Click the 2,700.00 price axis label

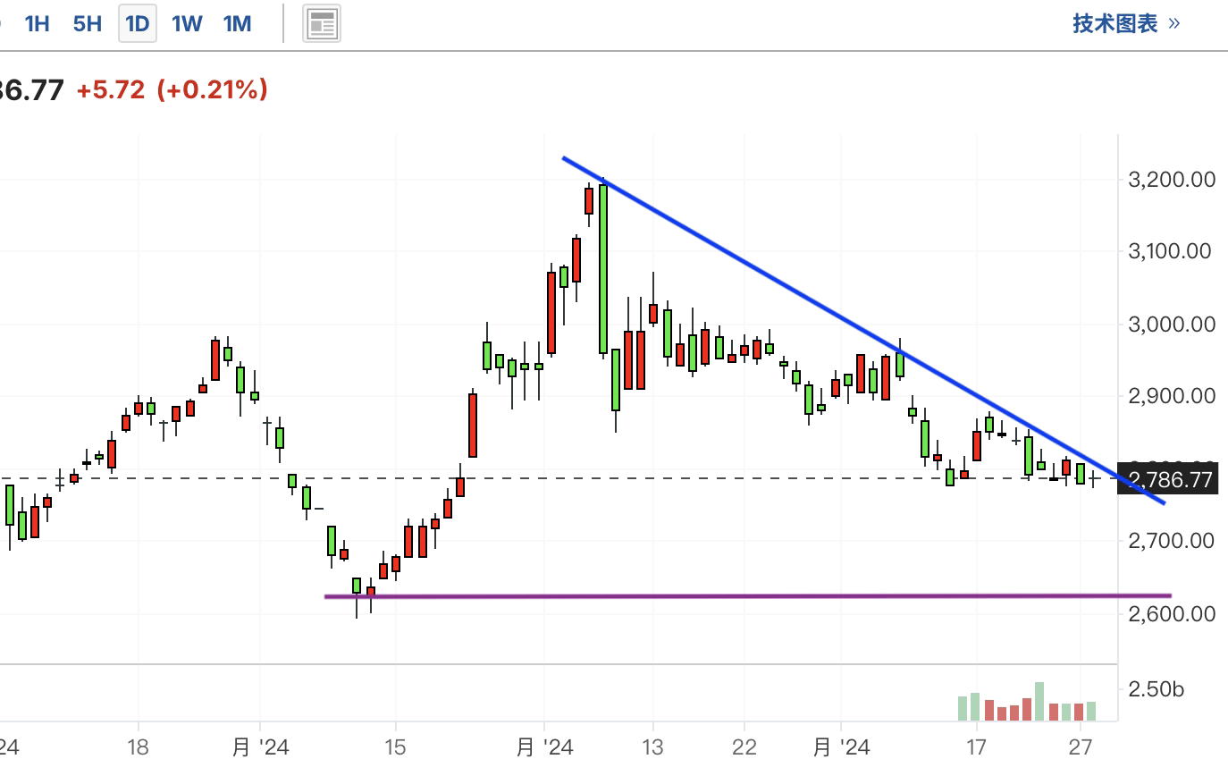coord(1172,541)
